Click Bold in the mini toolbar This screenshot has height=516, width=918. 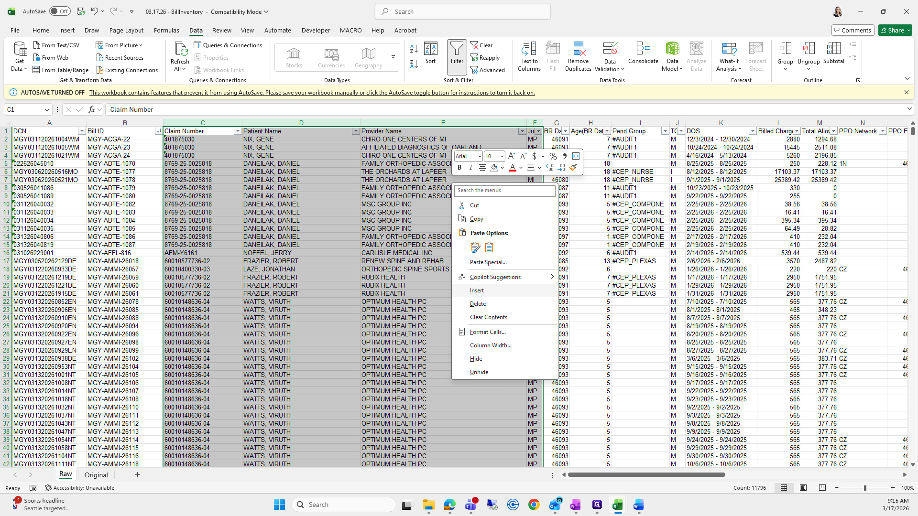click(459, 168)
